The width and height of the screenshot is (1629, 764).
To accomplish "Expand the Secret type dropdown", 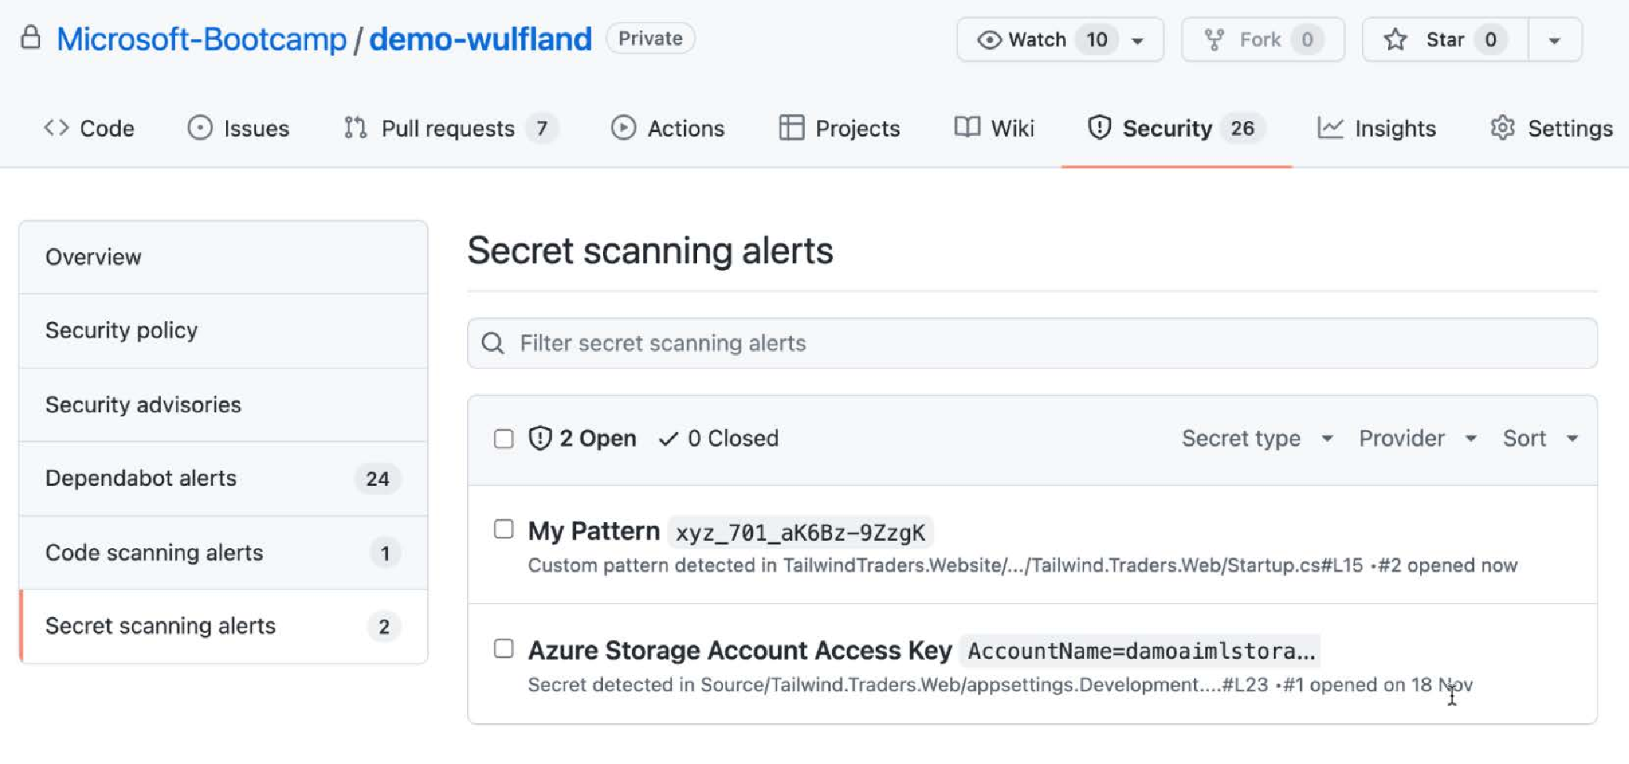I will pos(1258,438).
